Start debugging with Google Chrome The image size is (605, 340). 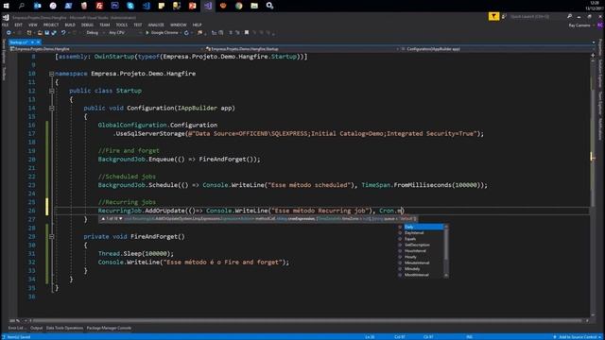[162, 33]
